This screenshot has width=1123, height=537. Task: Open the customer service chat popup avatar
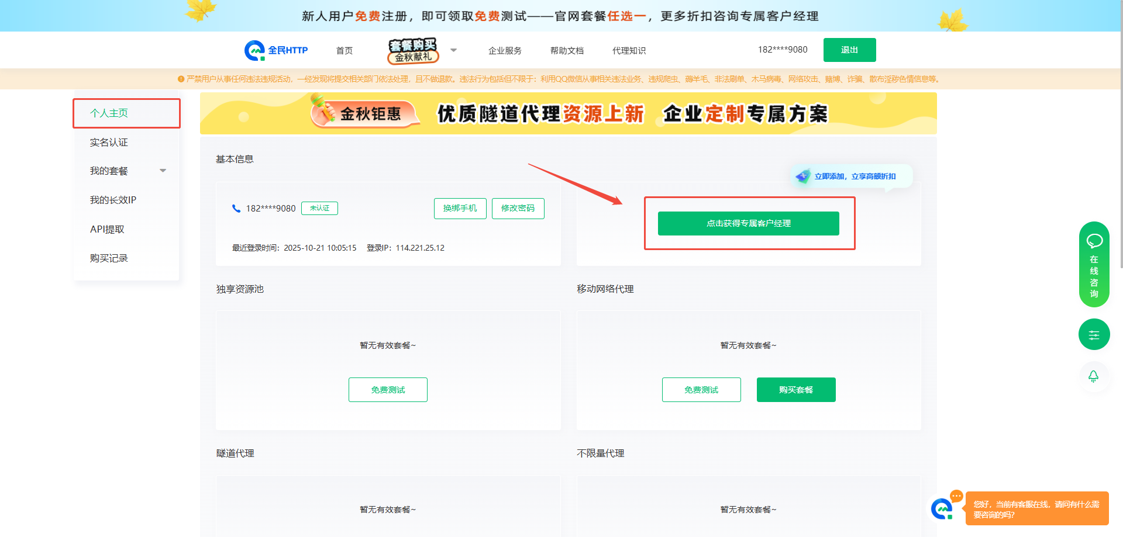(942, 508)
